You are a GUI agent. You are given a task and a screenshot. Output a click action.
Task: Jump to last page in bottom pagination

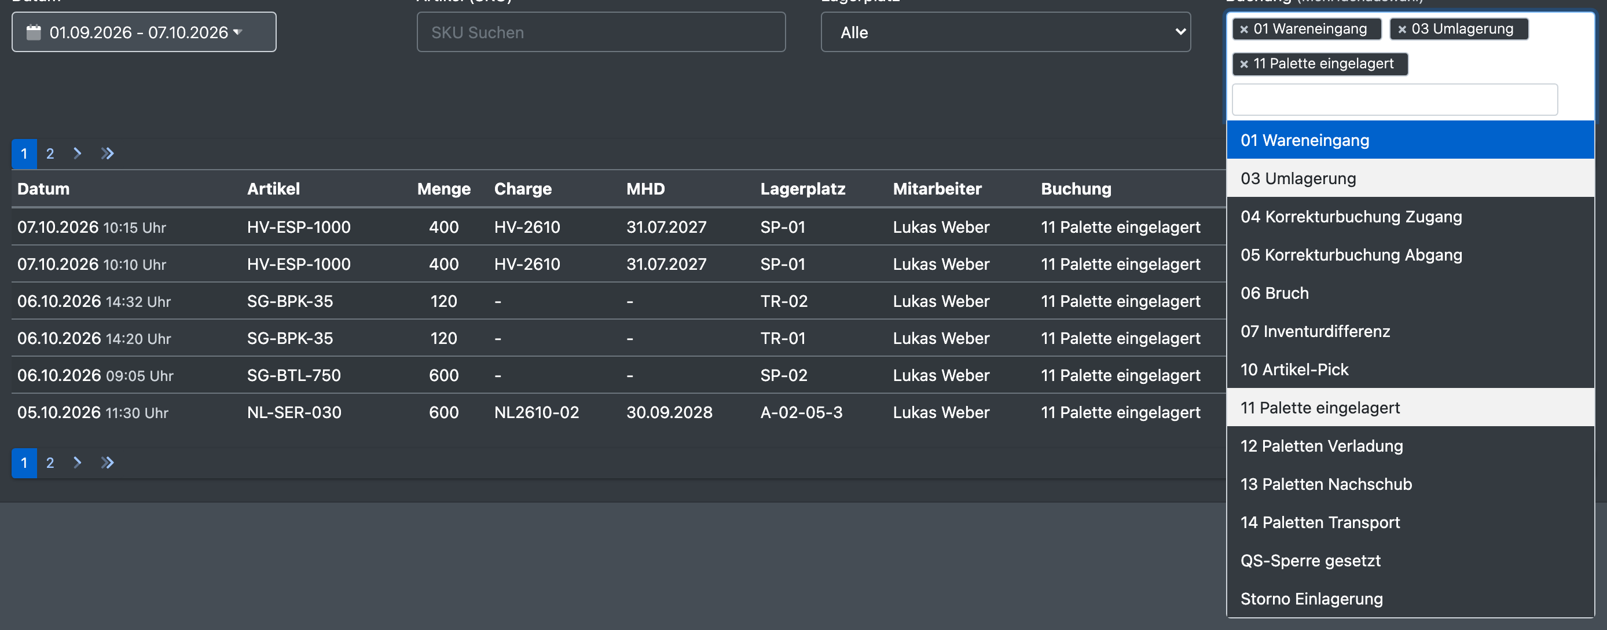[x=107, y=463]
